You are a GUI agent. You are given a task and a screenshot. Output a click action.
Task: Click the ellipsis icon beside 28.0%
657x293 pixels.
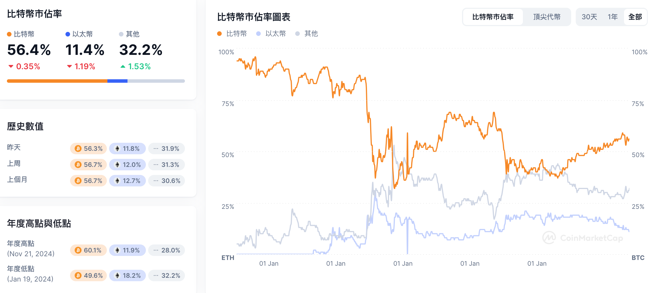(x=155, y=250)
